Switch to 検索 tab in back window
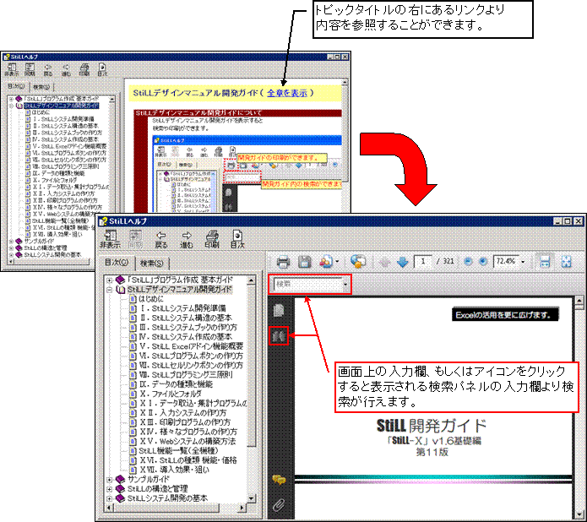 pyautogui.click(x=41, y=87)
